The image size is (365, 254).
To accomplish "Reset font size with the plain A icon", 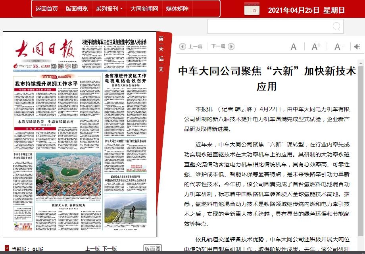I will [x=294, y=47].
